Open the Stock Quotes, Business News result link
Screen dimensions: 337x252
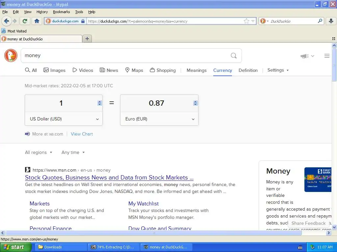pyautogui.click(x=109, y=178)
